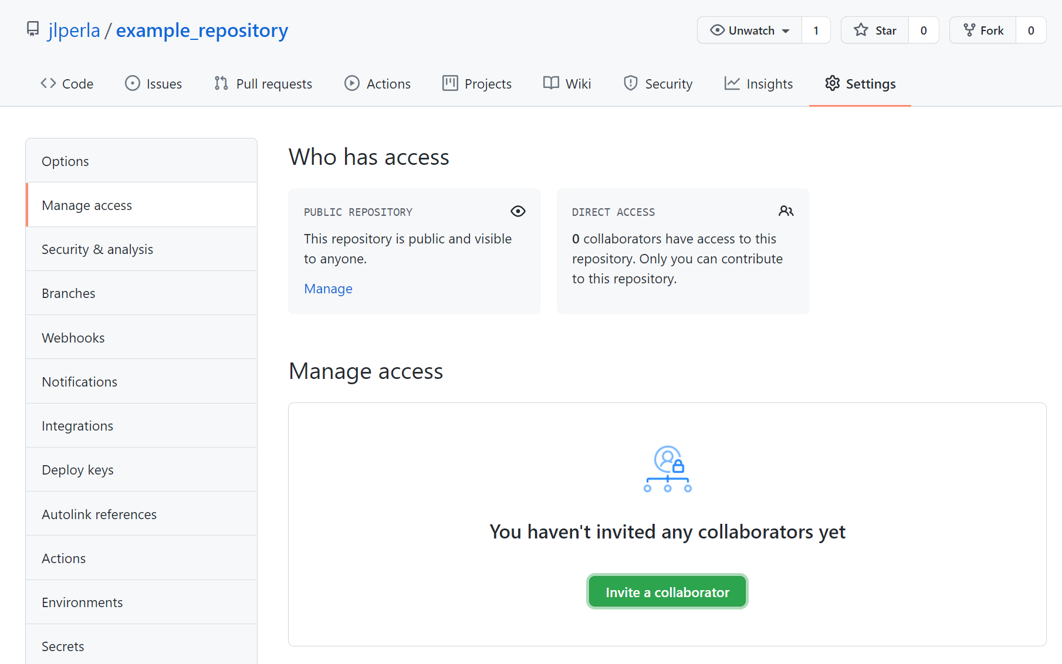Click the eye icon in Public Repository card

[518, 211]
